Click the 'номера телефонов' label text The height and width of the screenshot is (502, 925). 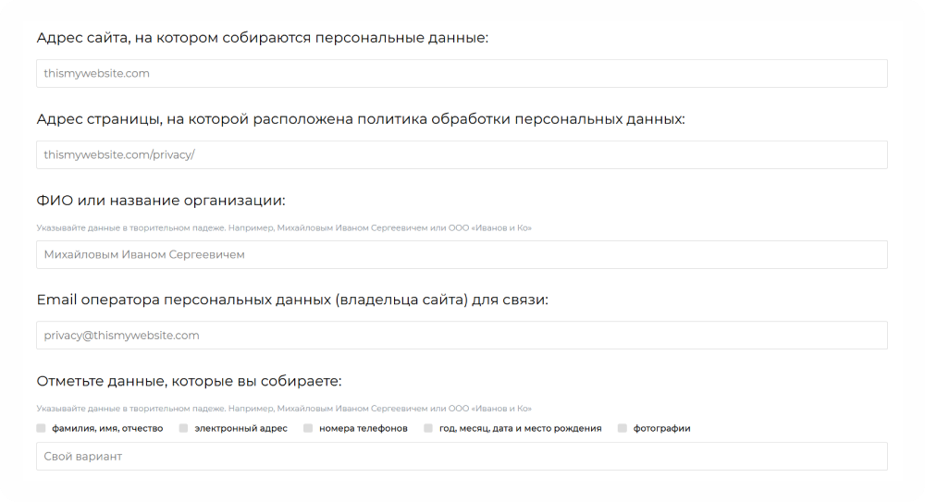[364, 429]
